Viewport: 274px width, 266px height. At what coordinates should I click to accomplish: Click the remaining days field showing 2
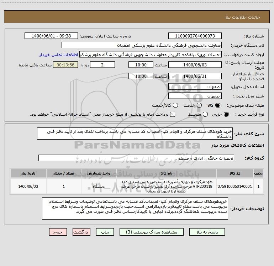pos(102,65)
